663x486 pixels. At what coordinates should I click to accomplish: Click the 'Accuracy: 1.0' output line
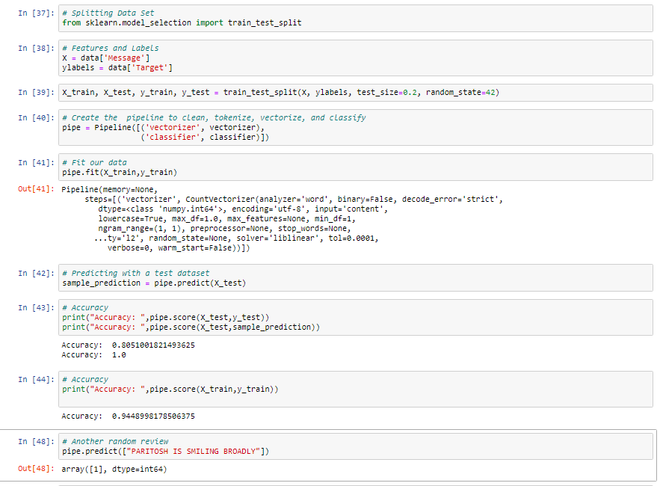coord(94,355)
